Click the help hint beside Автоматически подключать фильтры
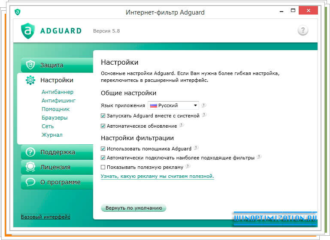The height and width of the screenshot is (240, 330). (x=259, y=157)
